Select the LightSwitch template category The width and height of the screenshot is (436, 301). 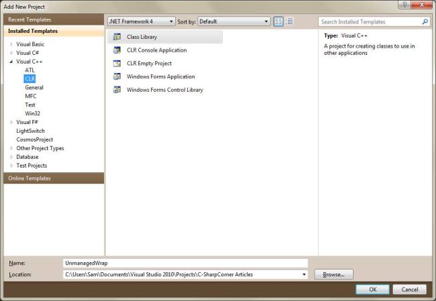click(30, 131)
